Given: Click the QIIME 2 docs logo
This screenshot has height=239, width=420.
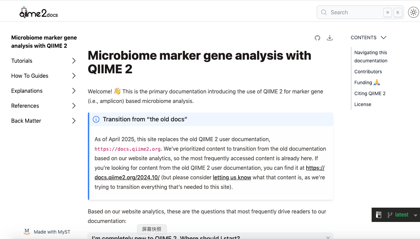Looking at the screenshot, I should pos(38,12).
